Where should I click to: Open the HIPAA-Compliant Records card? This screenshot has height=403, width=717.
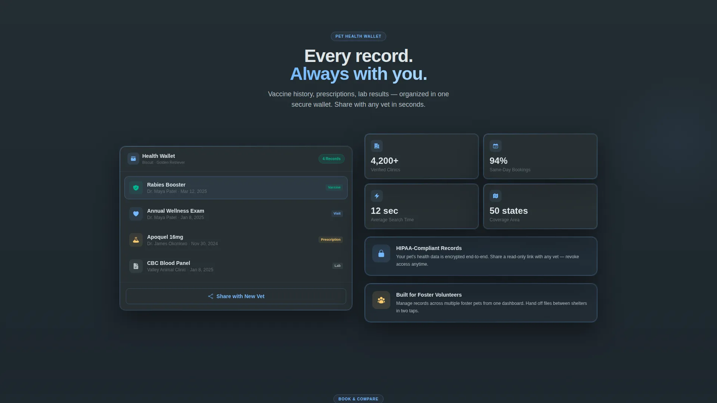481,256
